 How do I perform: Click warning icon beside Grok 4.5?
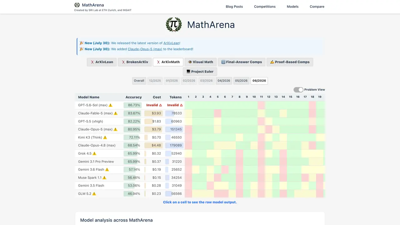94,153
